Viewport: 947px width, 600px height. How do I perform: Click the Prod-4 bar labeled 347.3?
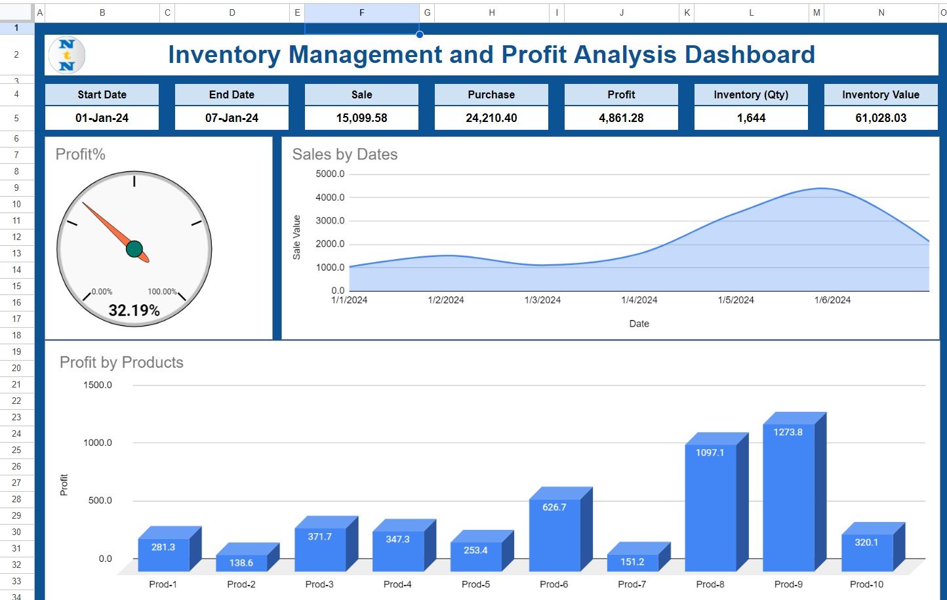coord(398,551)
